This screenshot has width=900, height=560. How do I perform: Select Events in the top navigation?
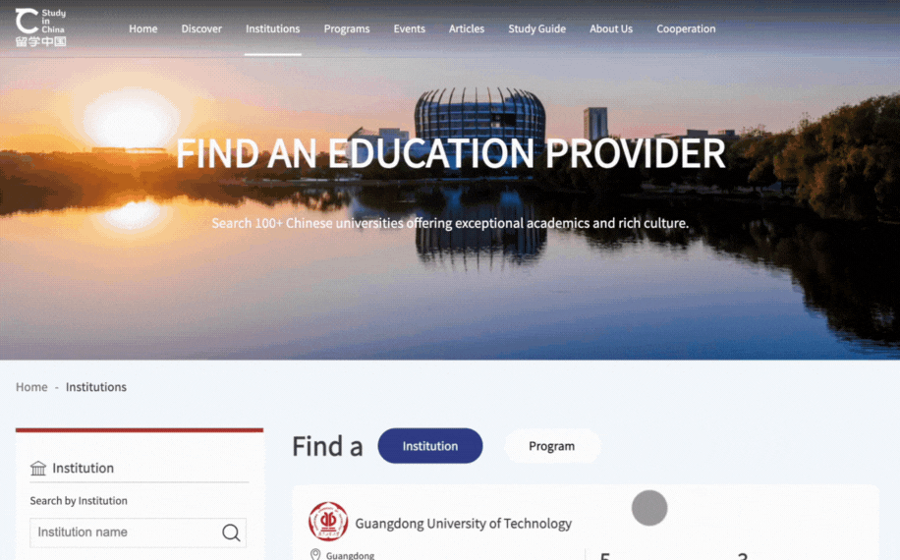(410, 28)
